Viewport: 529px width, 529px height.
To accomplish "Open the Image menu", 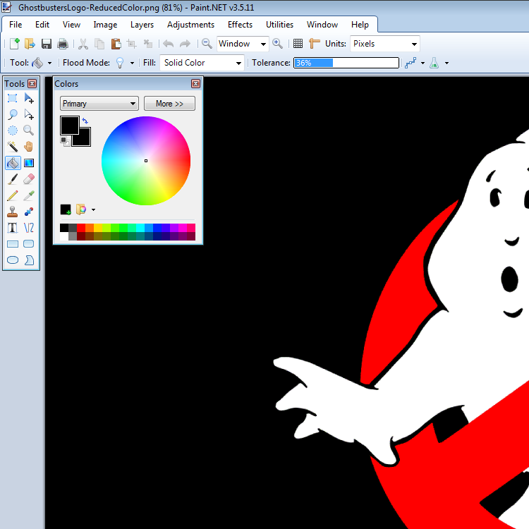I will point(105,25).
